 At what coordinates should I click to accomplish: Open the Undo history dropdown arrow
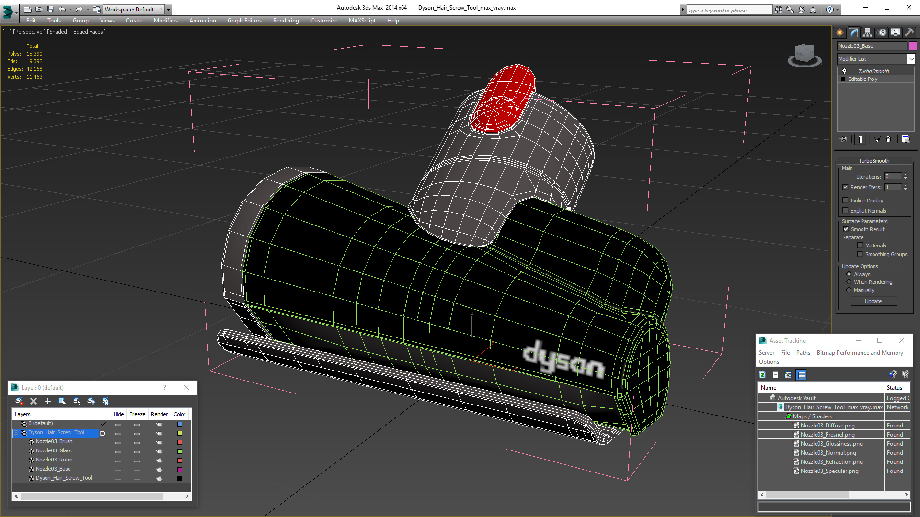[70, 9]
